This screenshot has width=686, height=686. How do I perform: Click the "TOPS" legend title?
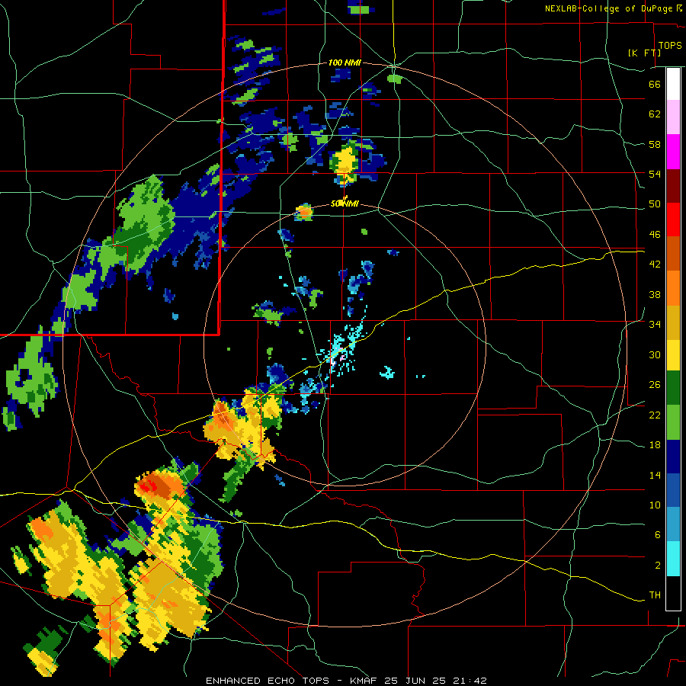click(x=670, y=45)
